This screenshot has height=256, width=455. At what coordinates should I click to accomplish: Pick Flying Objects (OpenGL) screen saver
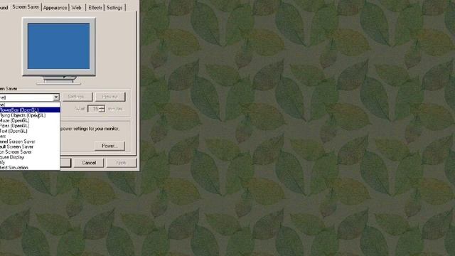click(30, 115)
